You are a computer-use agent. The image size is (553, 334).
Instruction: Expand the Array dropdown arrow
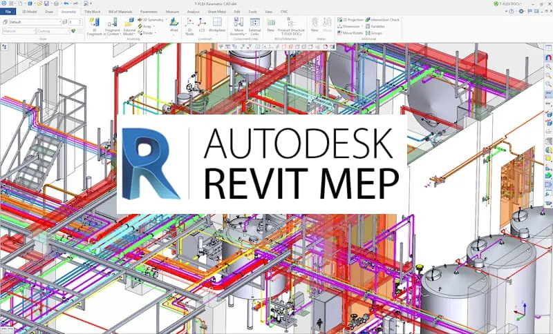(154, 26)
